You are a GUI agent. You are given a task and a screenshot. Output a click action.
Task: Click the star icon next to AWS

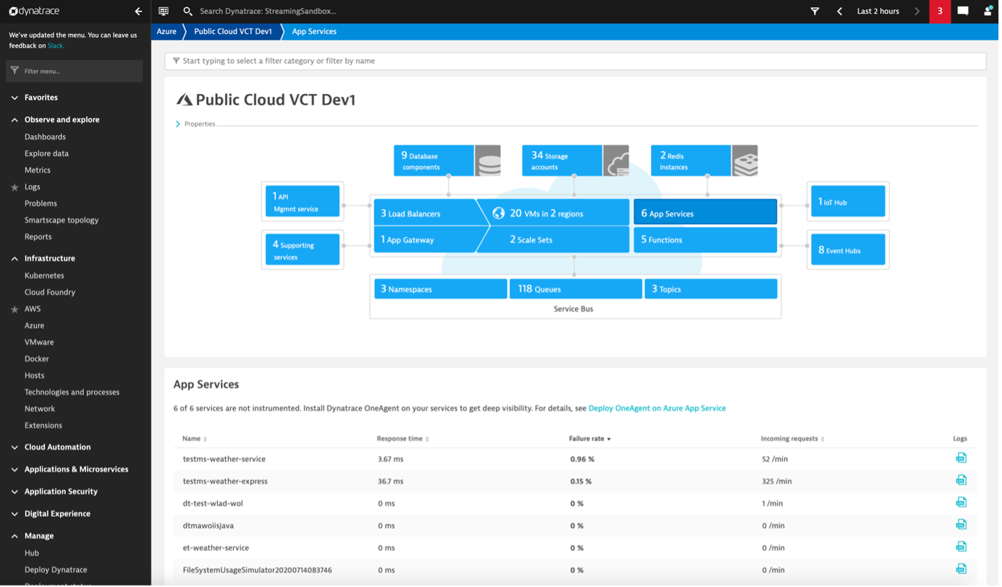[14, 309]
